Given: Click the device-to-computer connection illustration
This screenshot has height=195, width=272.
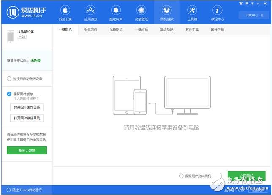Looking at the screenshot, I should coord(162,95).
